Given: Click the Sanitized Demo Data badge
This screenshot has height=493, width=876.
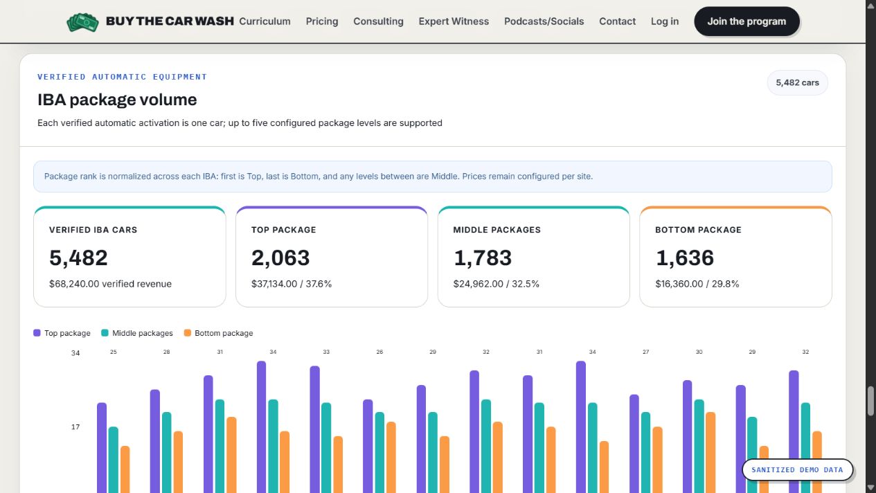Looking at the screenshot, I should [x=797, y=469].
